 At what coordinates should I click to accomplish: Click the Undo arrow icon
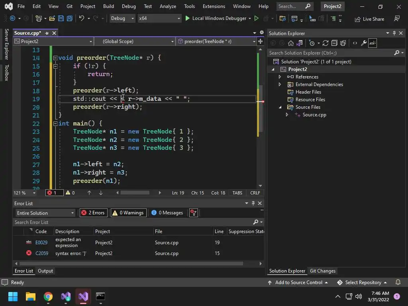coord(81,18)
